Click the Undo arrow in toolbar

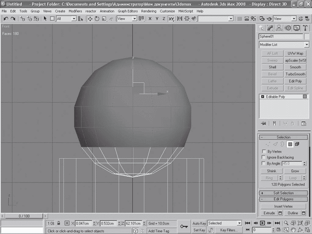point(6,19)
